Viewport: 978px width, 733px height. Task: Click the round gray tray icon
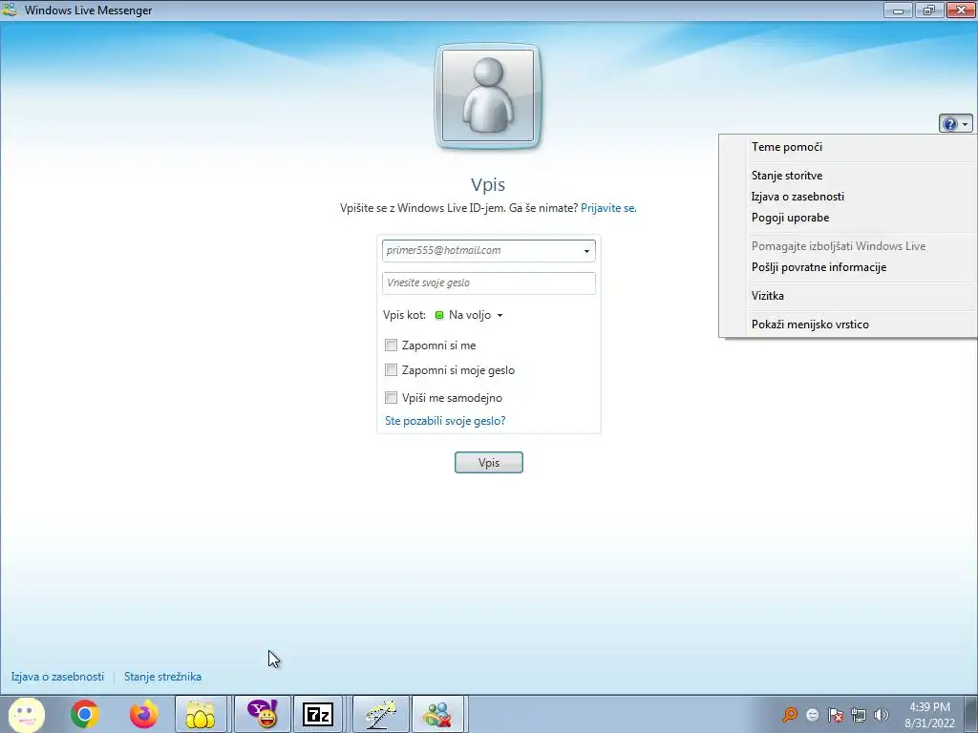(812, 715)
